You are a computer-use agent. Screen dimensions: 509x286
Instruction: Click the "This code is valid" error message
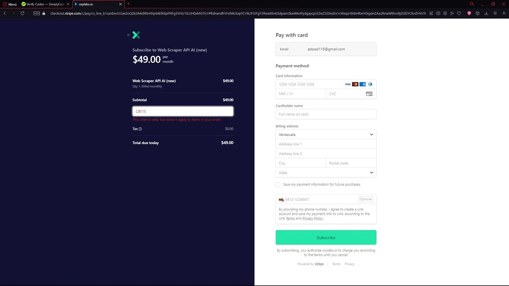click(x=177, y=120)
